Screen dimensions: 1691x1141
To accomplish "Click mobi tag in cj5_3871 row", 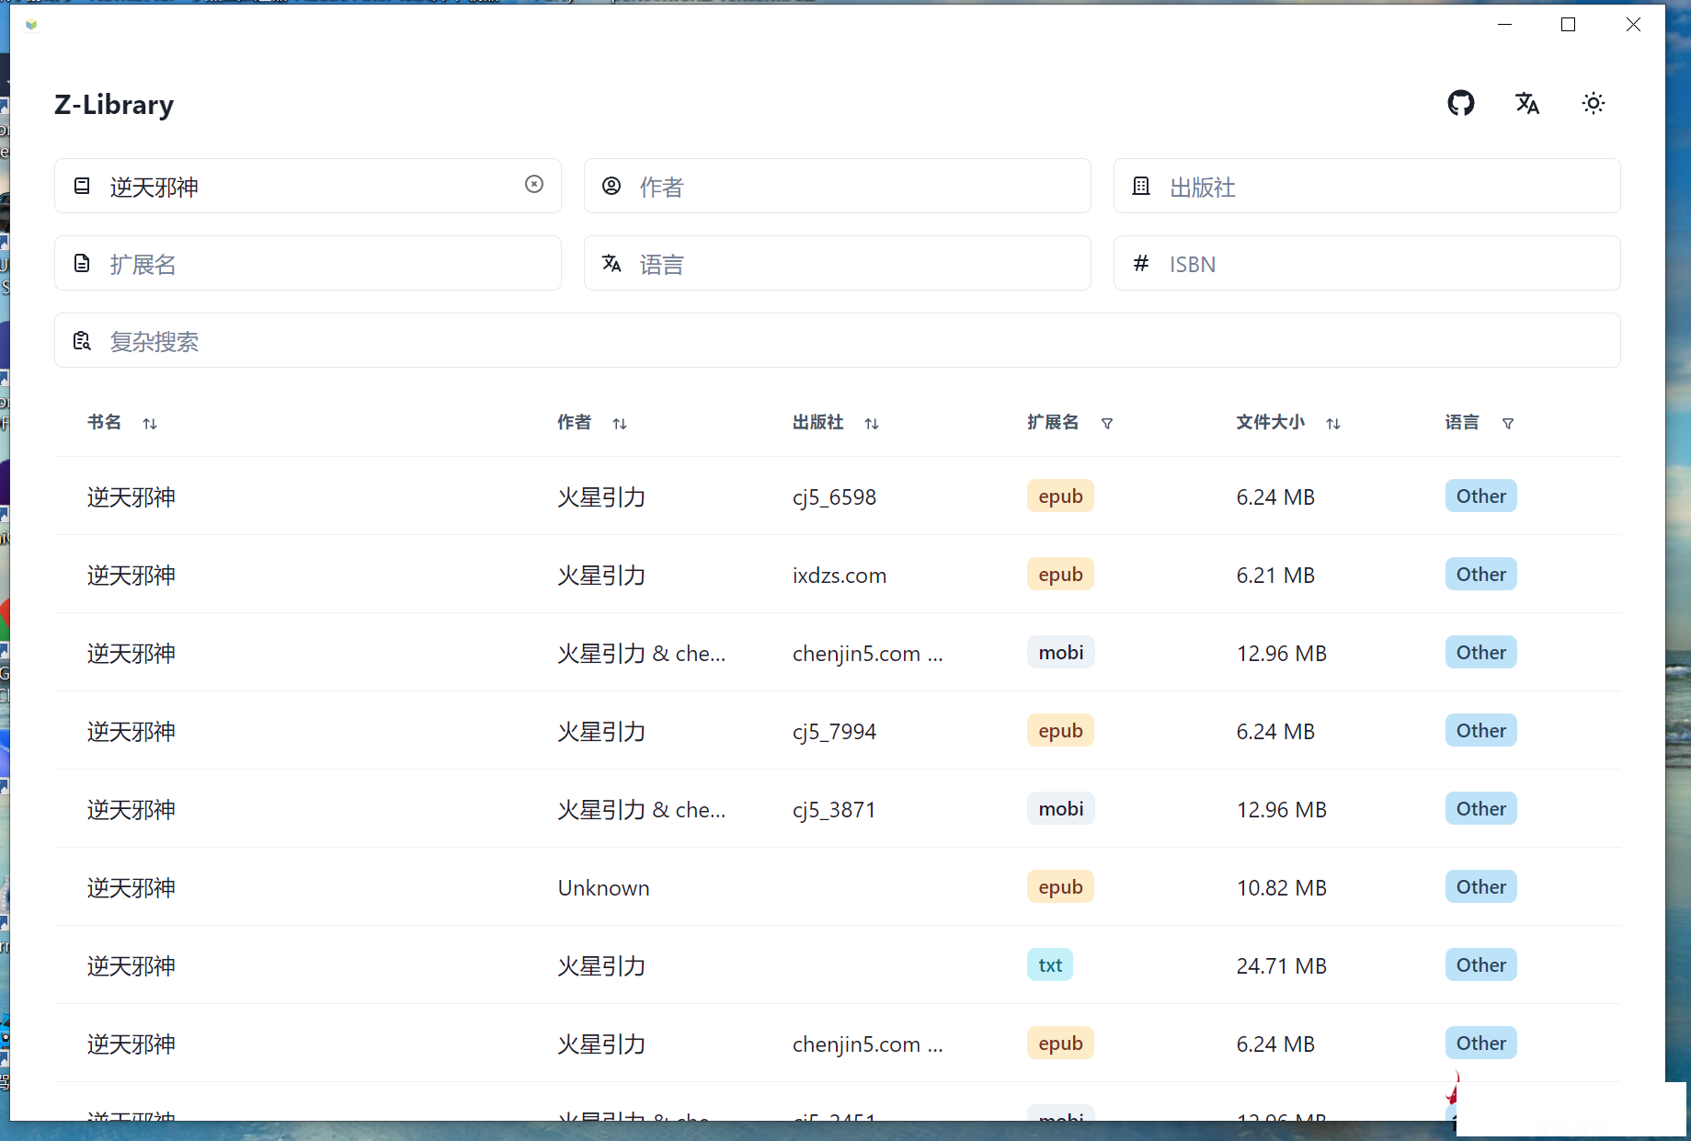I will tap(1061, 809).
